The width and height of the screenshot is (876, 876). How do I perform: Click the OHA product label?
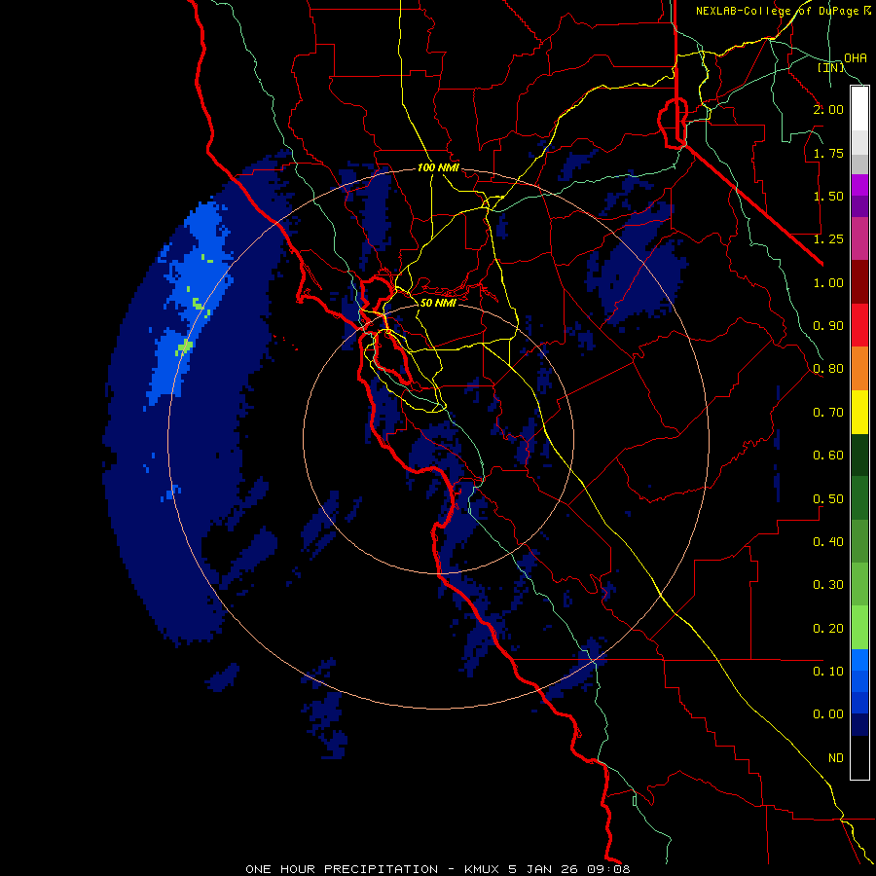(x=856, y=58)
